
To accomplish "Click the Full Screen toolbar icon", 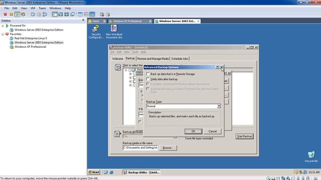I will pos(61,14).
